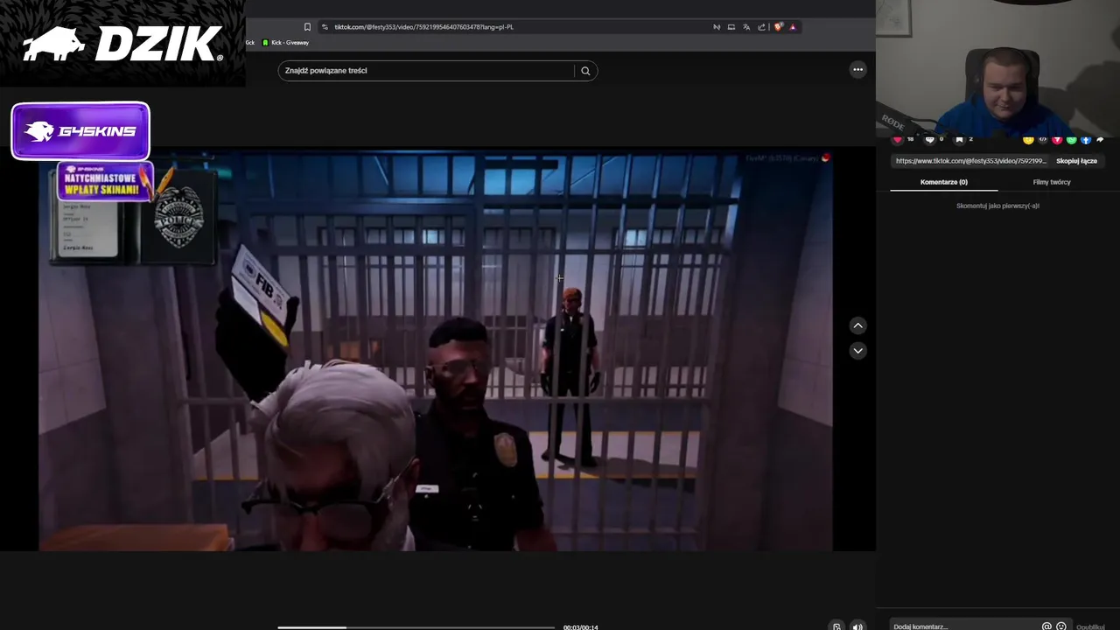Click the Brave shields lion icon
The image size is (1120, 630).
[779, 27]
